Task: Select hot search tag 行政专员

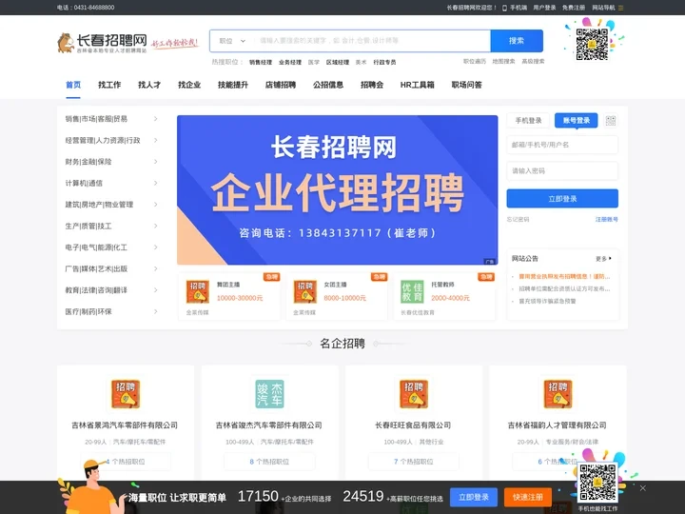Action: click(385, 63)
